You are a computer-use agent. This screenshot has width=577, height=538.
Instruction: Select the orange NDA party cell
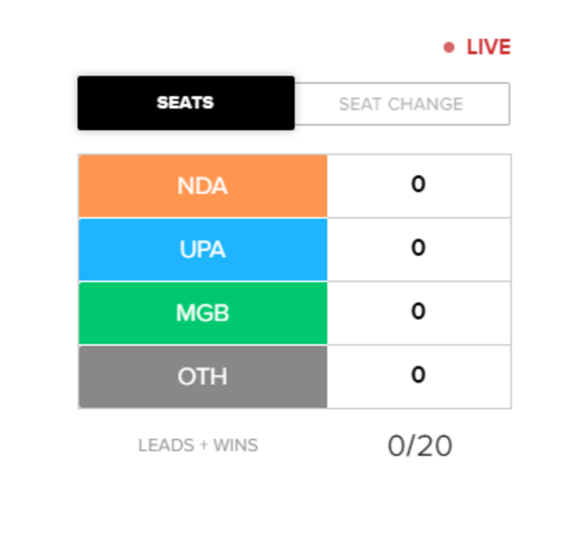pos(203,186)
